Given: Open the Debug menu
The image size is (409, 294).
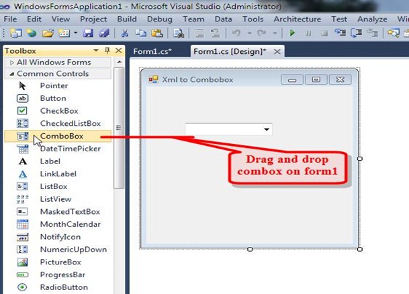Looking at the screenshot, I should coord(160,19).
